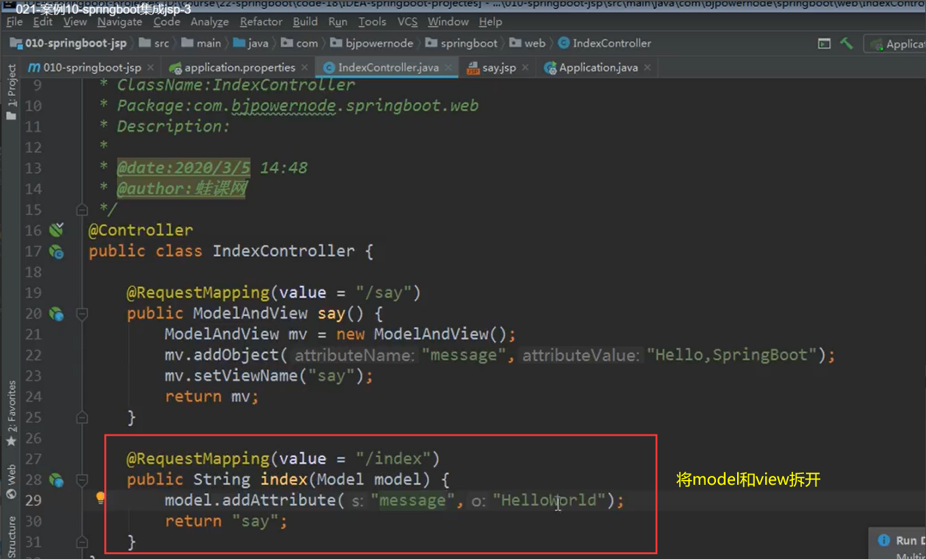Open the Edit menu
The width and height of the screenshot is (926, 559).
42,22
